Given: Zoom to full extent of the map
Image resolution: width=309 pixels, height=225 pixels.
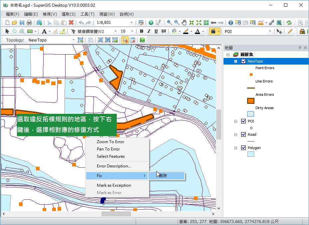Looking at the screenshot, I should click(206, 23).
